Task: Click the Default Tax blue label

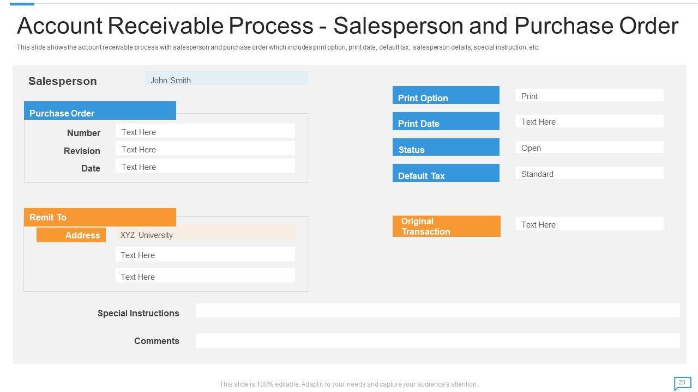Action: [x=446, y=173]
